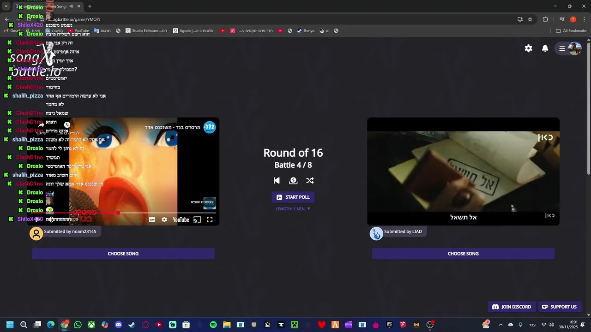The image size is (591, 332).
Task: Switch input language indicator עבר
Action: click(x=532, y=325)
